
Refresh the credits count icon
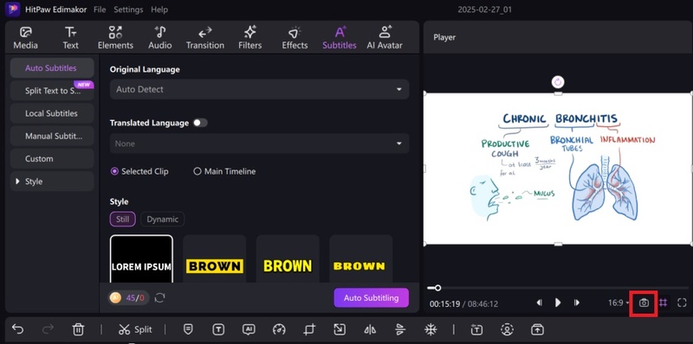[x=160, y=298]
